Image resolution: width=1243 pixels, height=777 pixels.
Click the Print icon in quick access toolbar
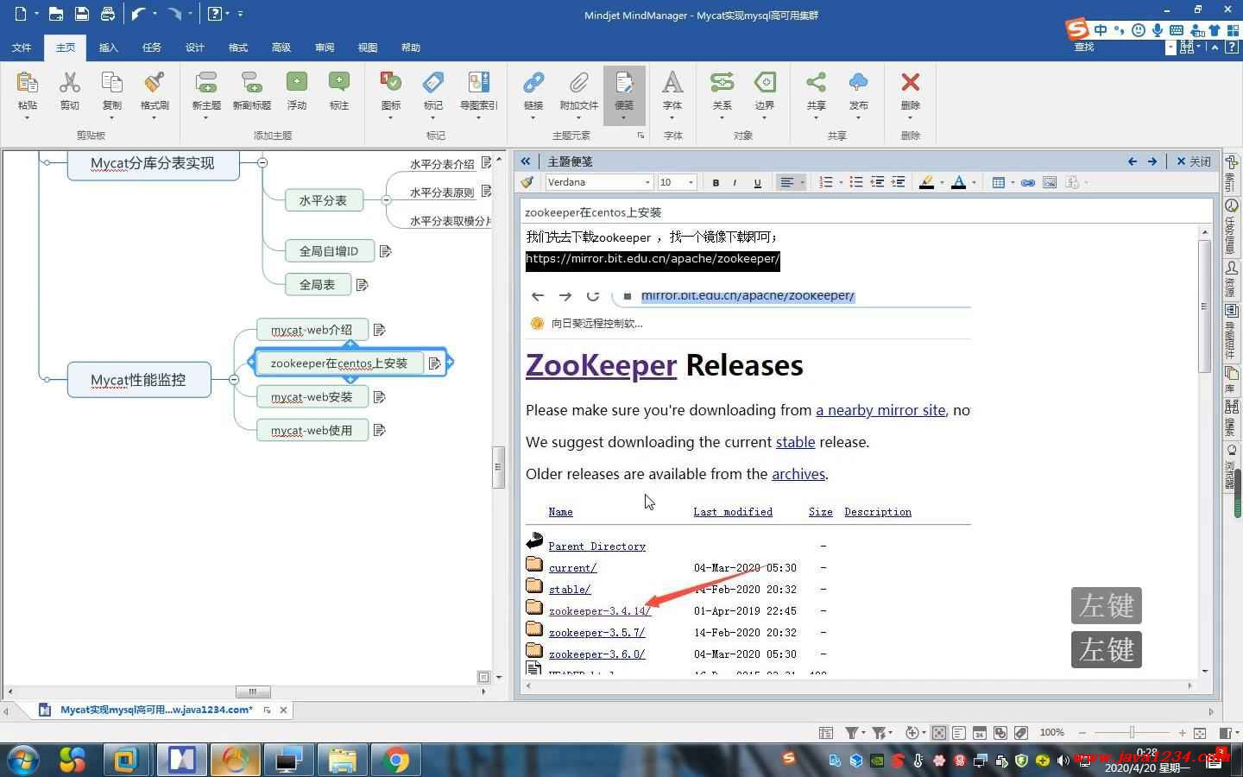107,14
